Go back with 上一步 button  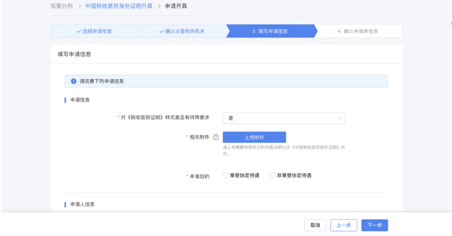pos(344,225)
